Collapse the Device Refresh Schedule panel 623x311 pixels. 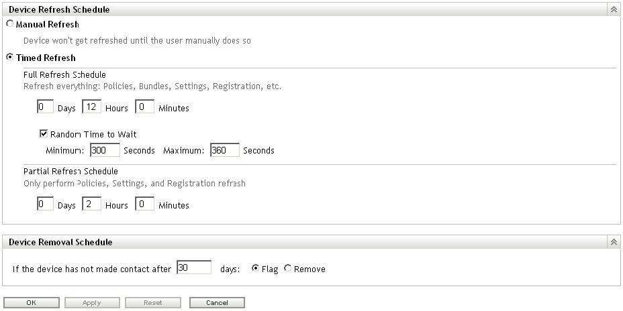point(614,9)
